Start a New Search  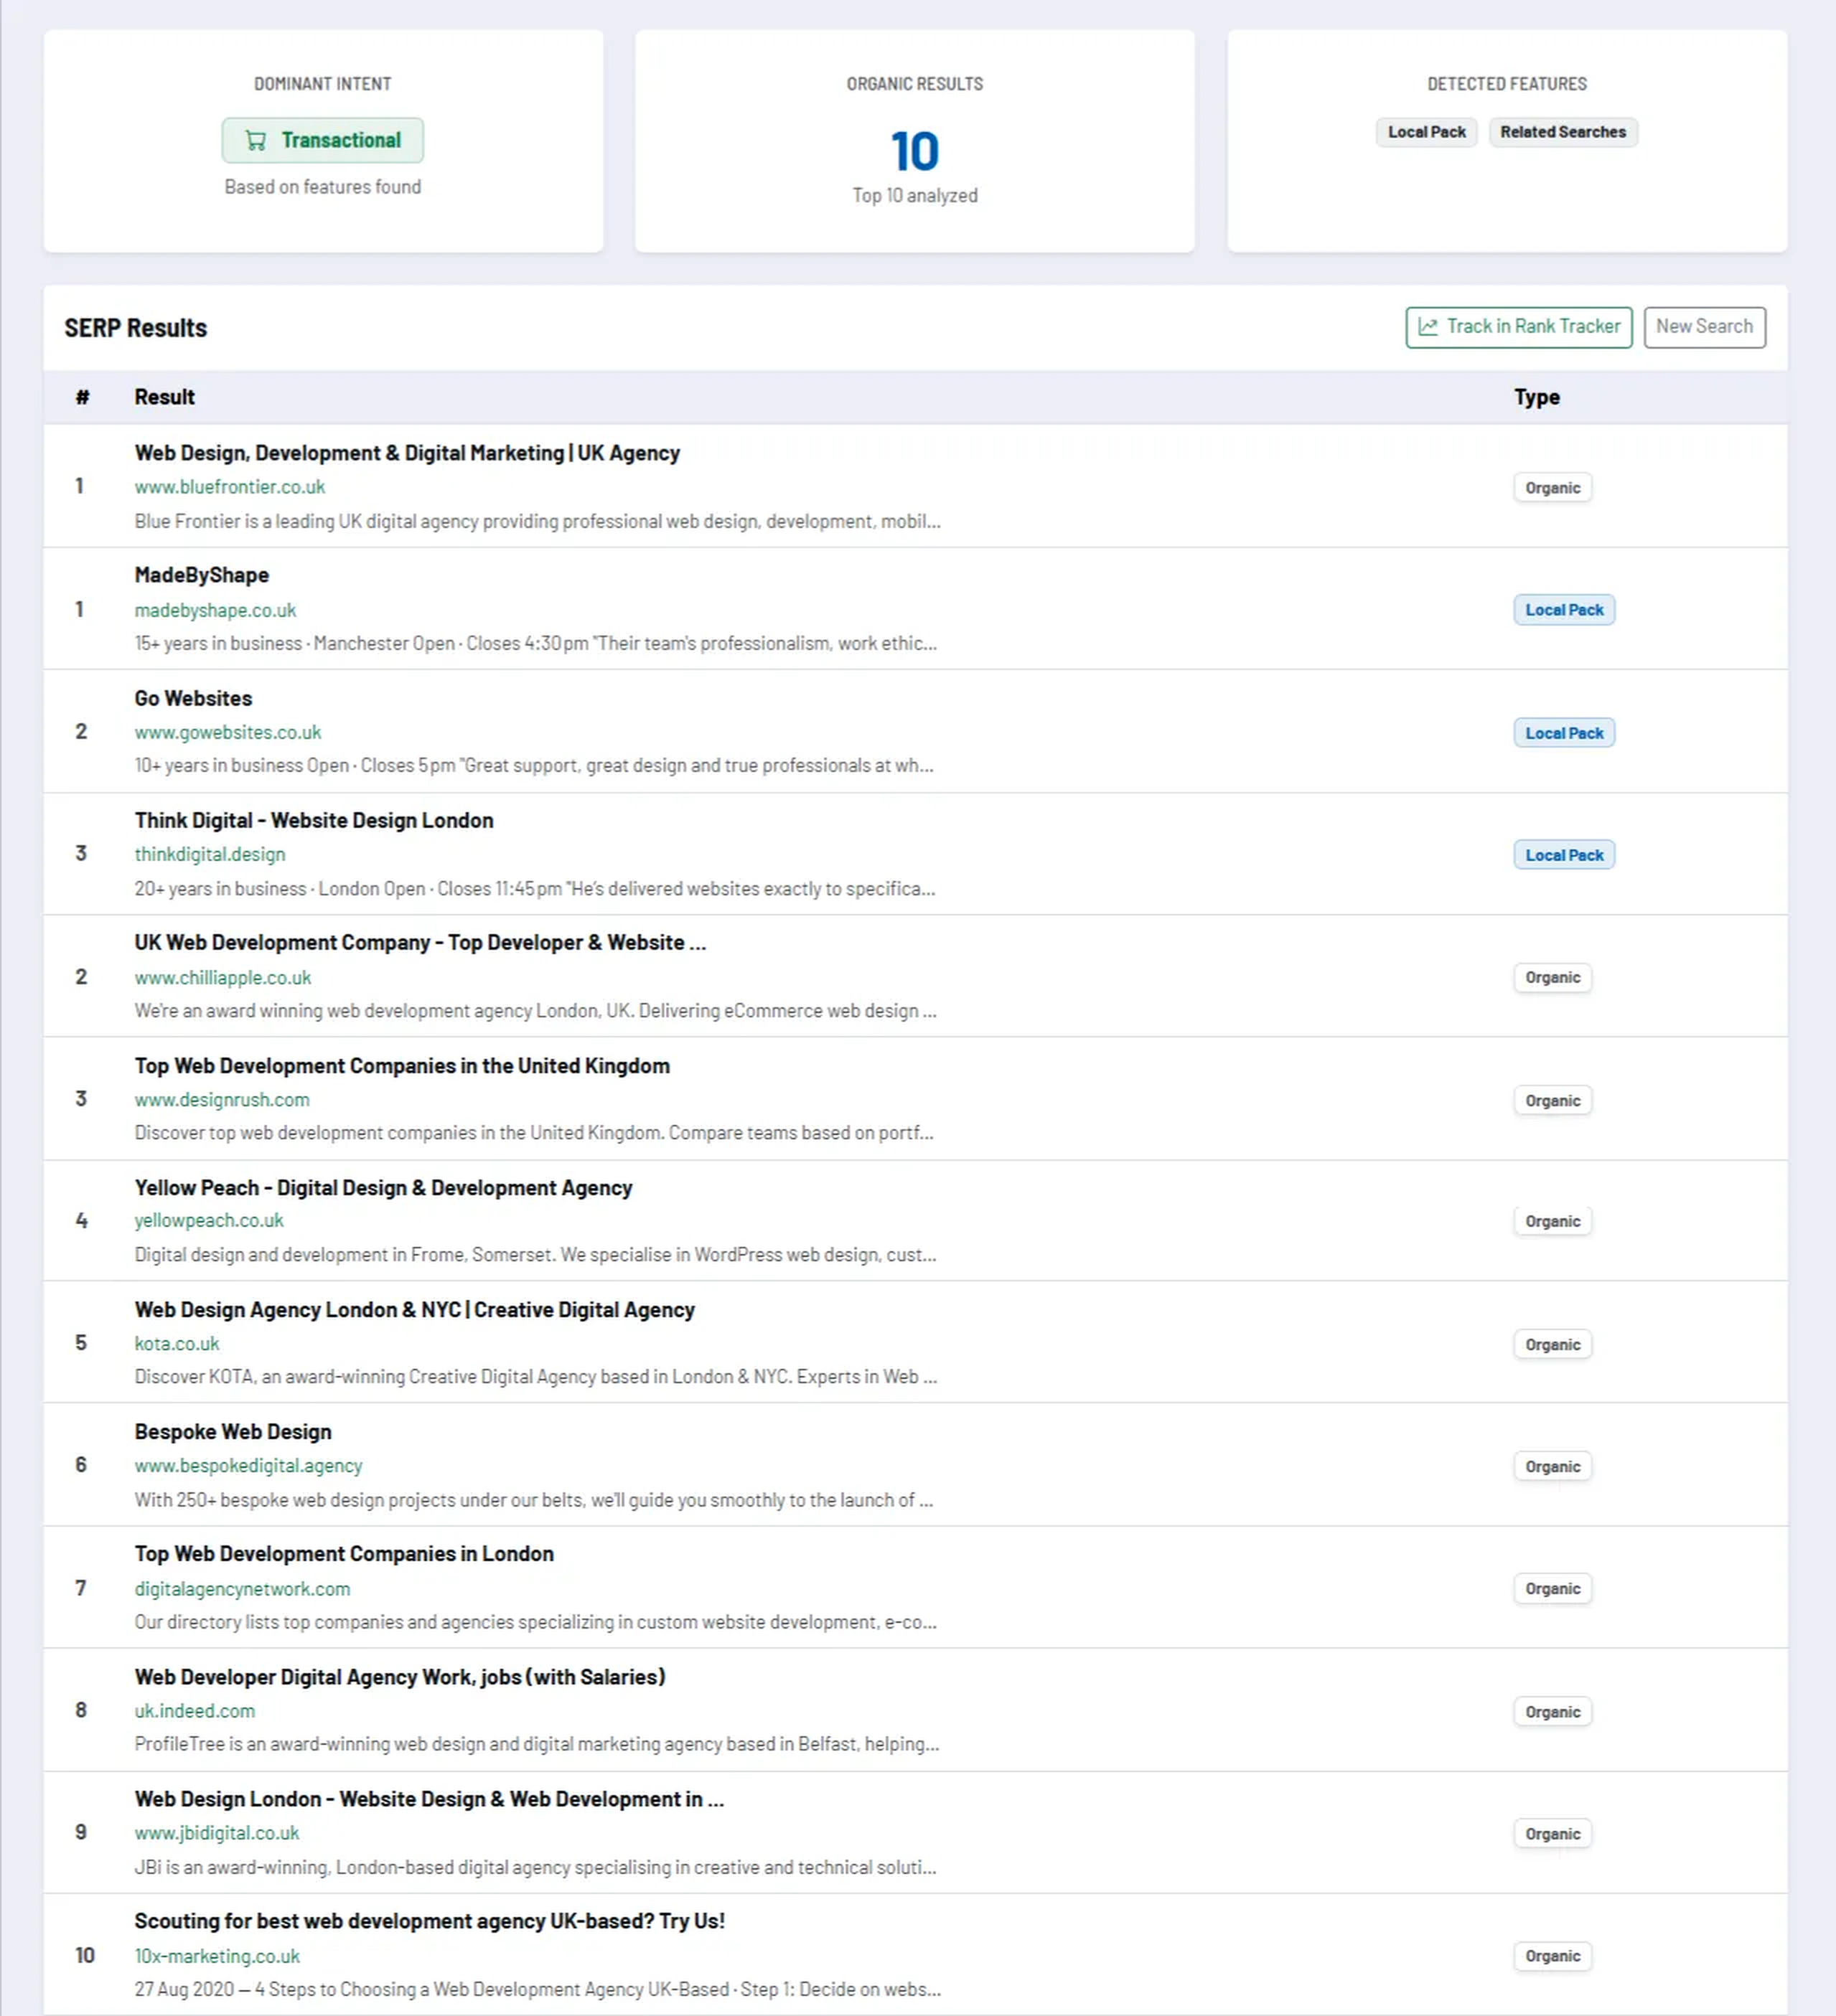pyautogui.click(x=1704, y=327)
